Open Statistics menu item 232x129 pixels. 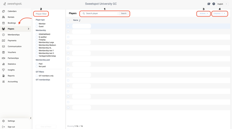point(12,64)
